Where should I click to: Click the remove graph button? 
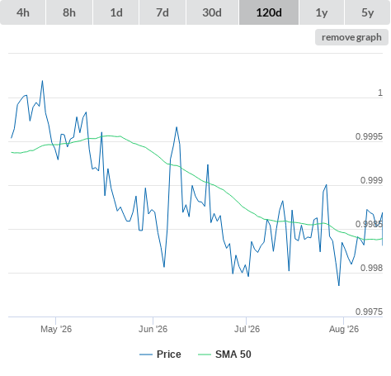point(351,37)
